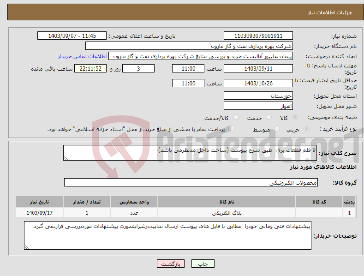Click the response deadline date 1403/09/11
This screenshot has width=364, height=276.
[258, 68]
